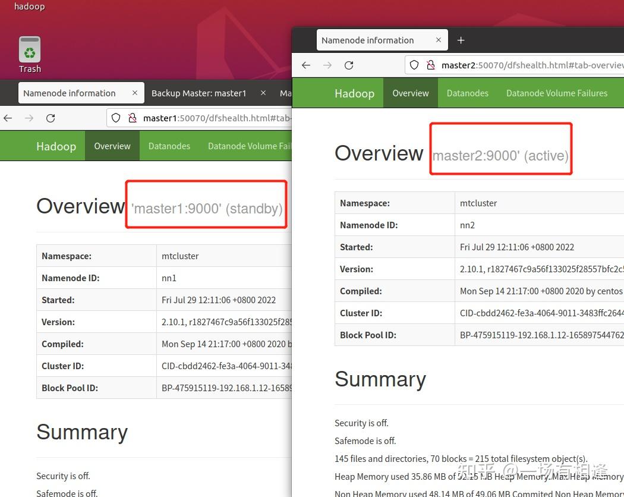Select mtcluster namespace value in master1 window

click(x=180, y=256)
